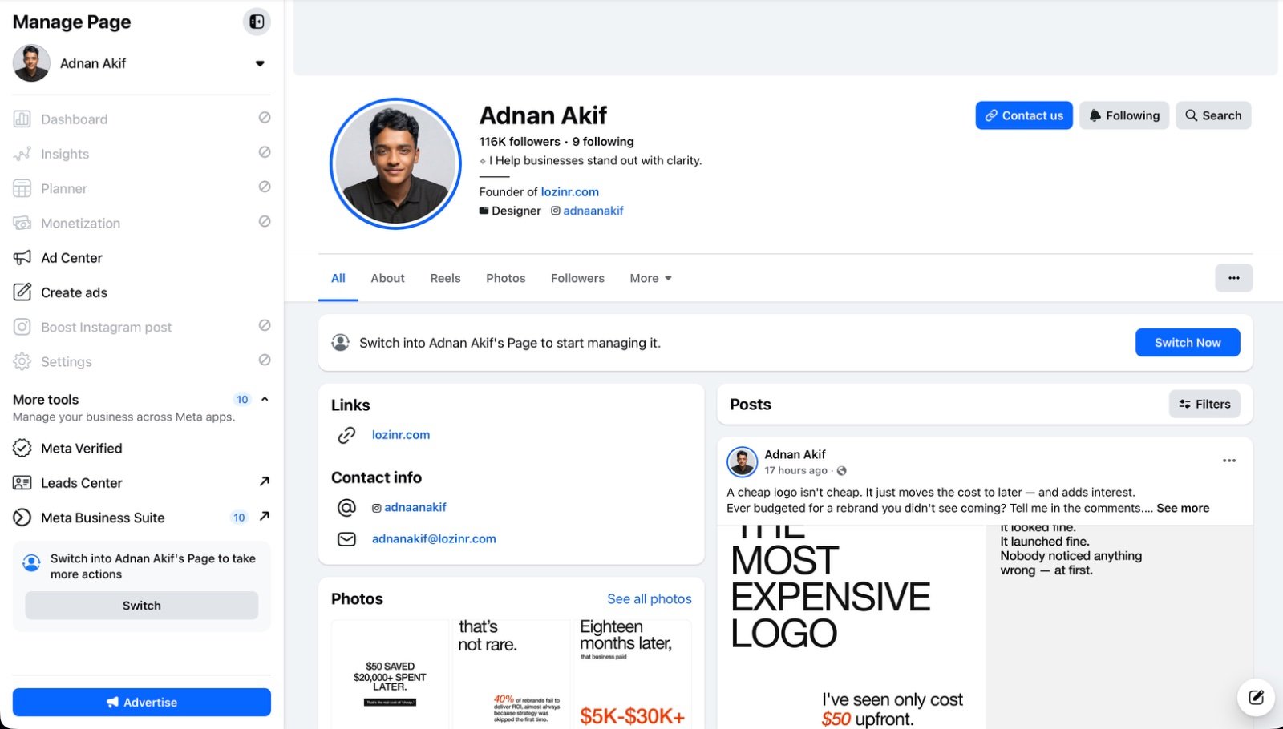Click the floating compose message icon
This screenshot has width=1283, height=729.
tap(1256, 698)
